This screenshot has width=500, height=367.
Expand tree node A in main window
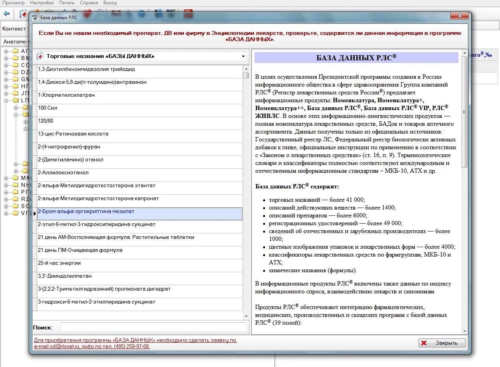pyautogui.click(x=6, y=51)
